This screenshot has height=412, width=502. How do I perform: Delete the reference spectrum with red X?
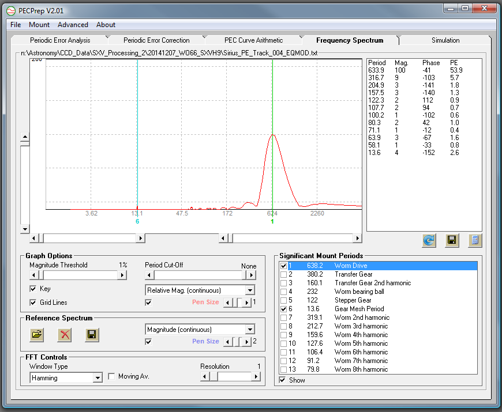(64, 335)
